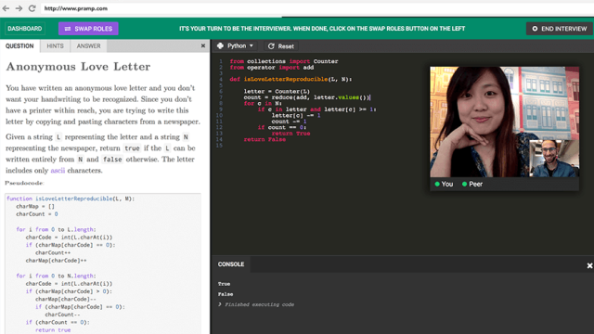This screenshot has height=334, width=594.
Task: Click the browser back arrow
Action: pos(6,8)
